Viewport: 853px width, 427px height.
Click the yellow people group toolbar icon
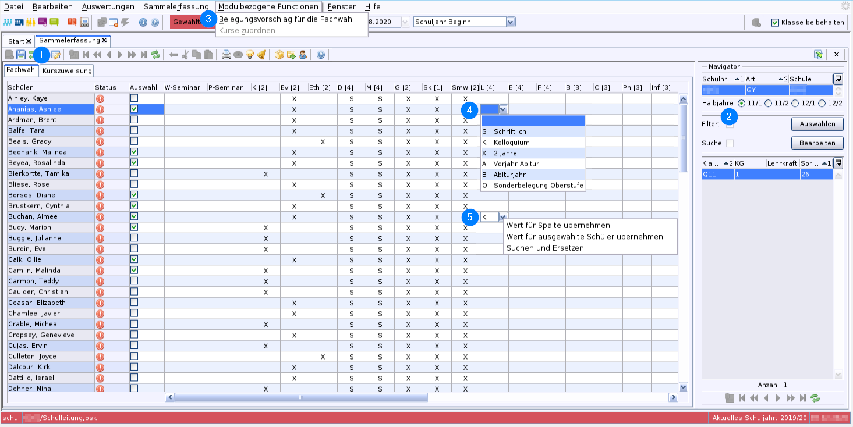pyautogui.click(x=30, y=22)
